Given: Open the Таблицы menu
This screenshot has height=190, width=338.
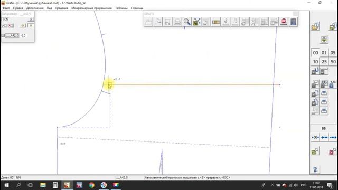Looking at the screenshot, I should point(121,8).
